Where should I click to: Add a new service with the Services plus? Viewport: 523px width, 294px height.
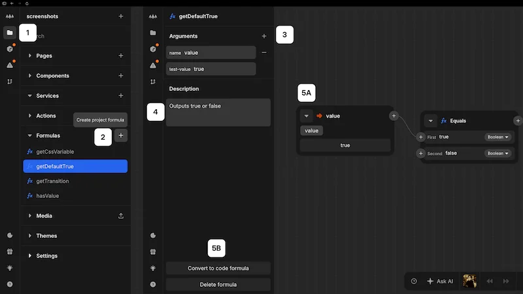pos(121,95)
